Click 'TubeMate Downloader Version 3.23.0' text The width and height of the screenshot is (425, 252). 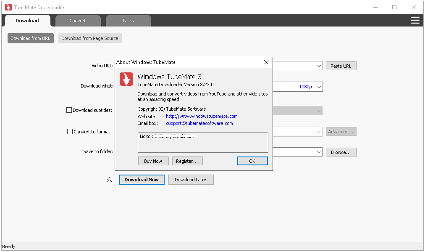pos(176,85)
